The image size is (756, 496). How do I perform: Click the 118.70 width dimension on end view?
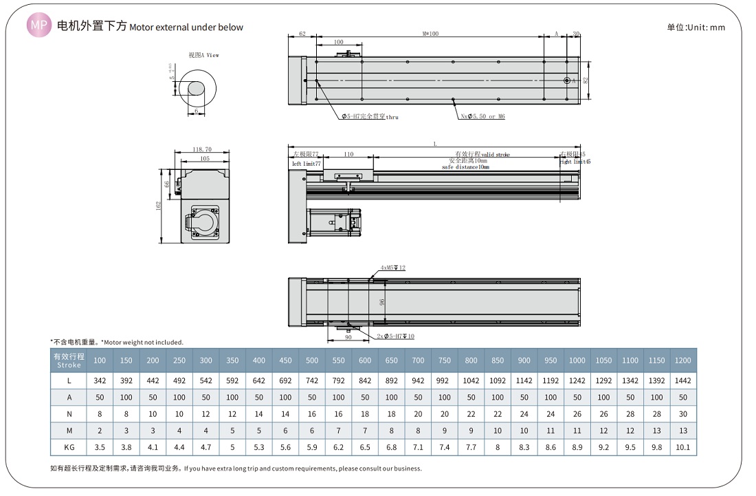(201, 149)
